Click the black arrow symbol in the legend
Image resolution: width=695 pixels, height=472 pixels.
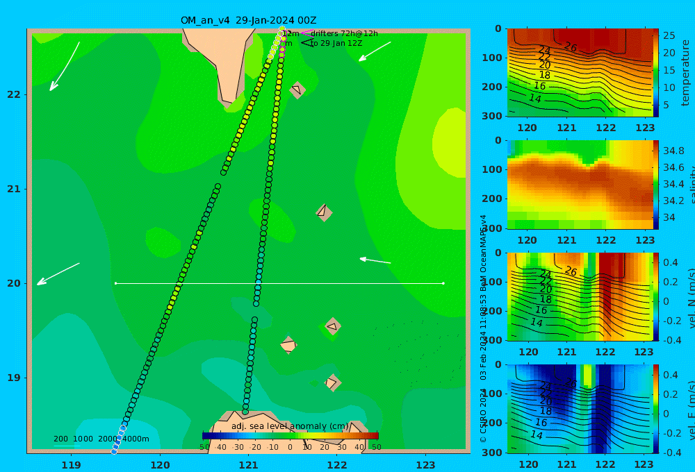coord(306,42)
